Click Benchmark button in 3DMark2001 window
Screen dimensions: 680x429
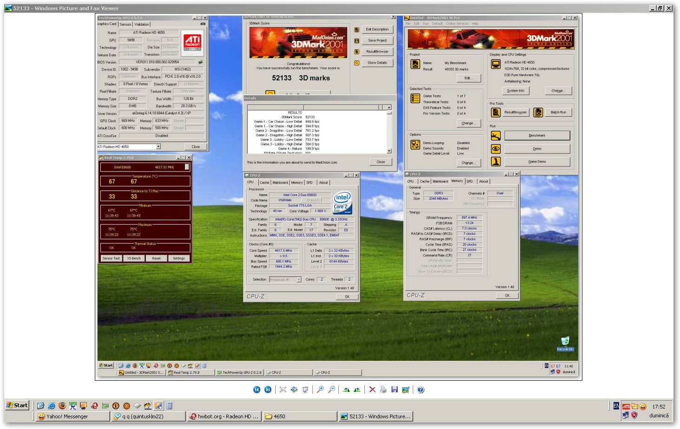(537, 135)
